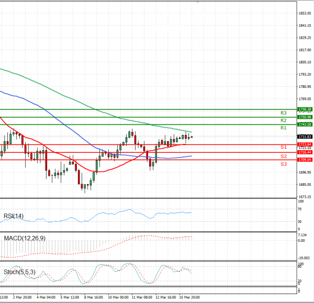Select the R1 resistance label
Screen dimensions: 314x303
click(283, 128)
